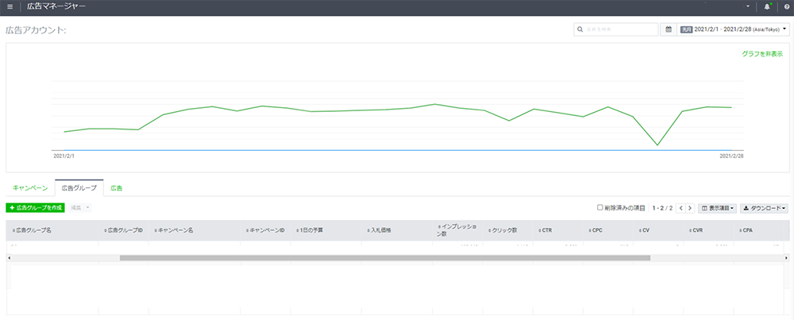Click the scrollbar left arrow
794x320 pixels.
tap(9, 258)
